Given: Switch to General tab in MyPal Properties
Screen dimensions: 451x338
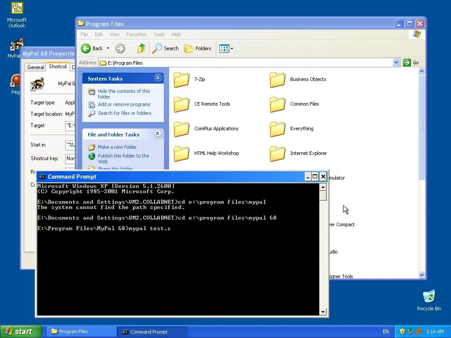Looking at the screenshot, I should pyautogui.click(x=36, y=67).
